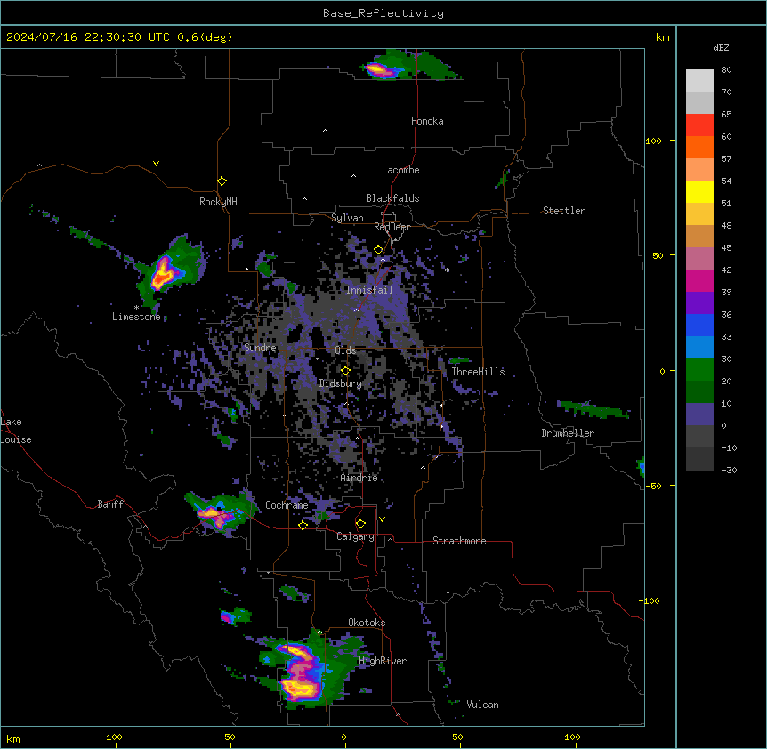Click the Lacombe label
The image size is (767, 749).
pyautogui.click(x=400, y=170)
